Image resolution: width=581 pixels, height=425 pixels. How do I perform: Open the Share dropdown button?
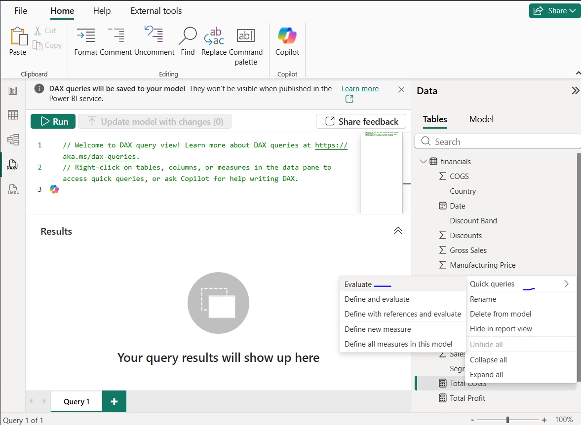(x=555, y=11)
